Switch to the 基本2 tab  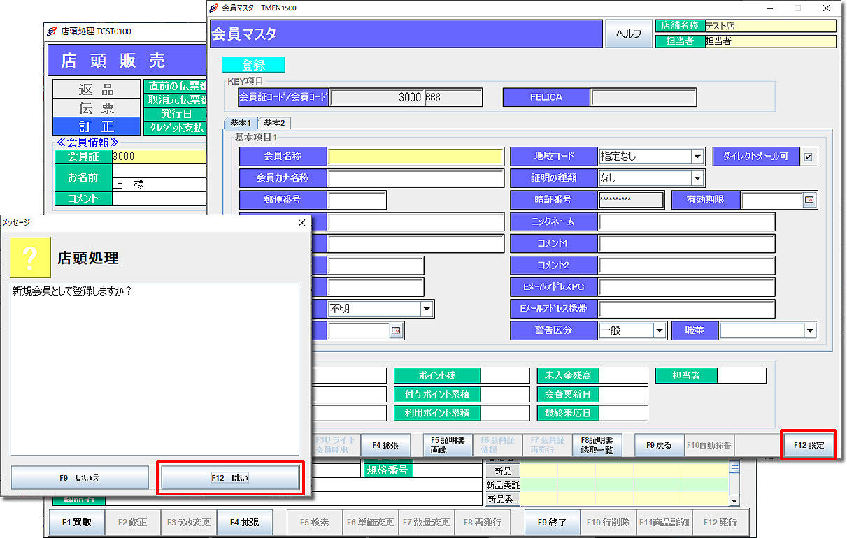274,123
